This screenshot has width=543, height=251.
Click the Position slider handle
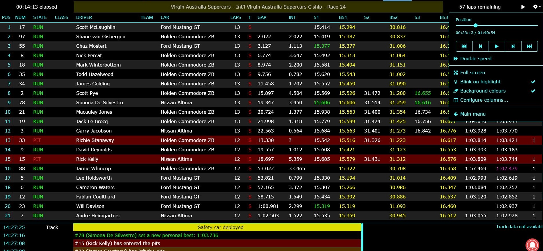pos(476,25)
